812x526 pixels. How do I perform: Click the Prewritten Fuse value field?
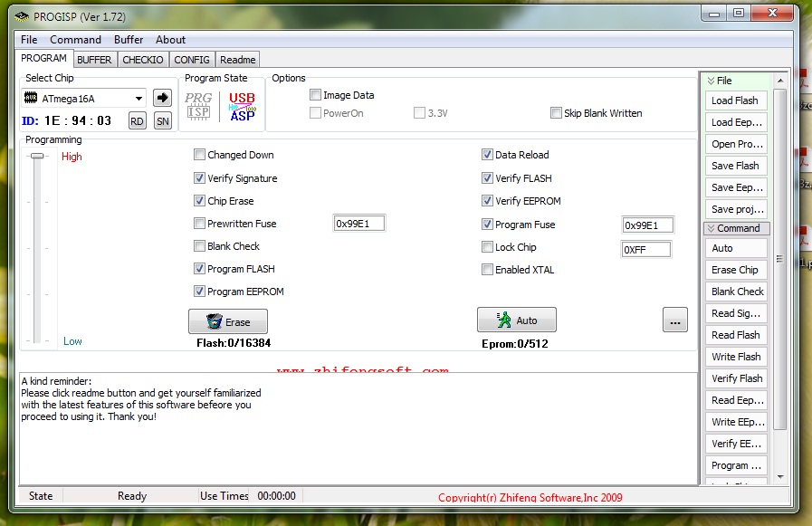coord(358,223)
